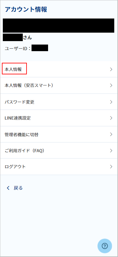Open 本人情報（安否スマート） menu item
118x257 pixels.
click(59, 85)
